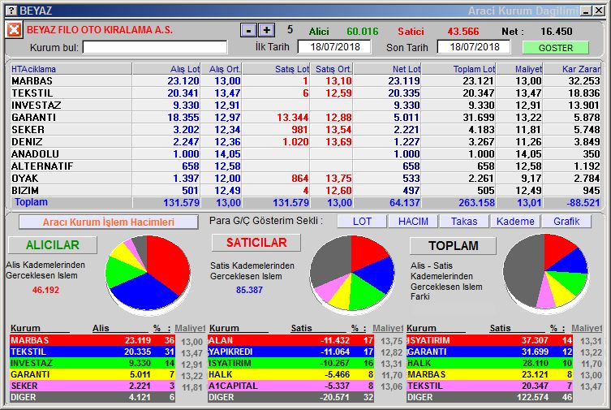Click TEKSTIL row showing 20.347 in total list
The height and width of the screenshot is (410, 611).
[489, 386]
